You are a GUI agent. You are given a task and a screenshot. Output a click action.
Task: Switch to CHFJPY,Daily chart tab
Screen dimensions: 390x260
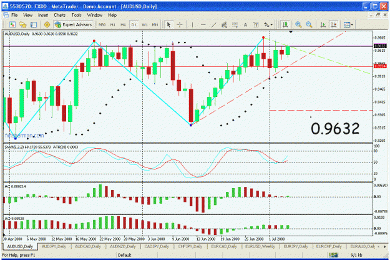190,246
